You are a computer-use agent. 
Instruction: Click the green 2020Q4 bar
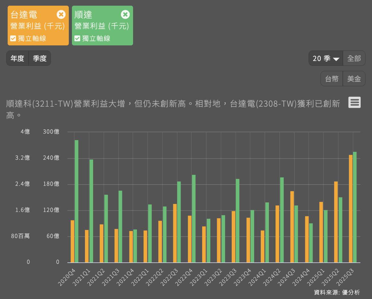pyautogui.click(x=76, y=201)
